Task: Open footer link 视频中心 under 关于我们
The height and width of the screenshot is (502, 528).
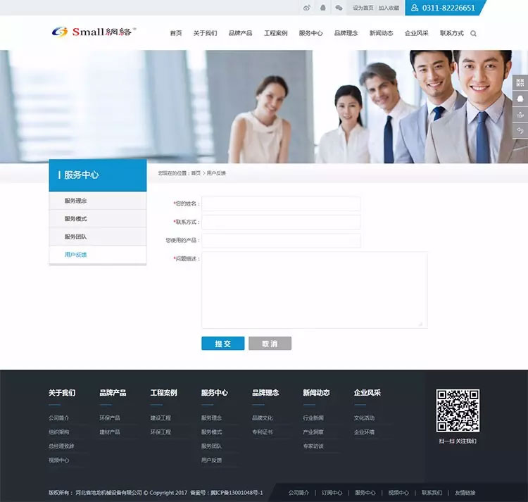Action: coord(58,460)
